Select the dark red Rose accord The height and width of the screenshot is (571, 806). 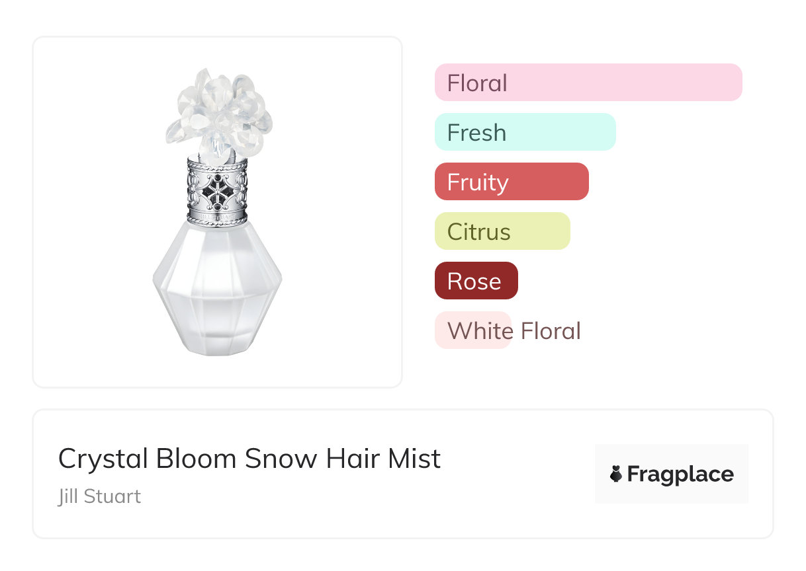point(476,281)
